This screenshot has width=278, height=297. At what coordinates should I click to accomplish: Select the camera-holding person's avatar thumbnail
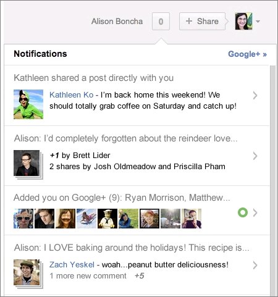(x=192, y=219)
